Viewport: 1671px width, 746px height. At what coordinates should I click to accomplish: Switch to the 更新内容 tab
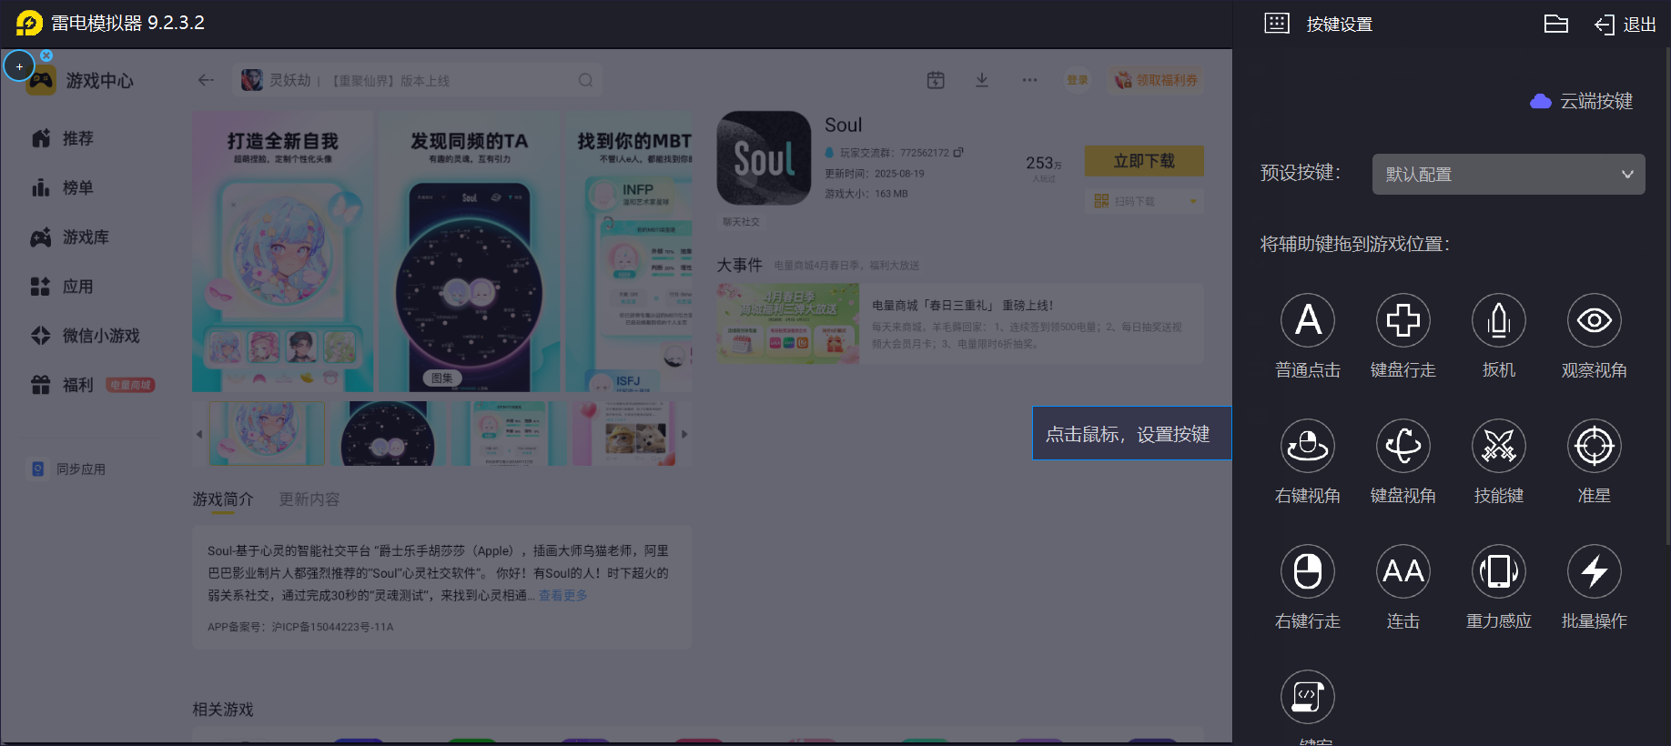(x=309, y=499)
